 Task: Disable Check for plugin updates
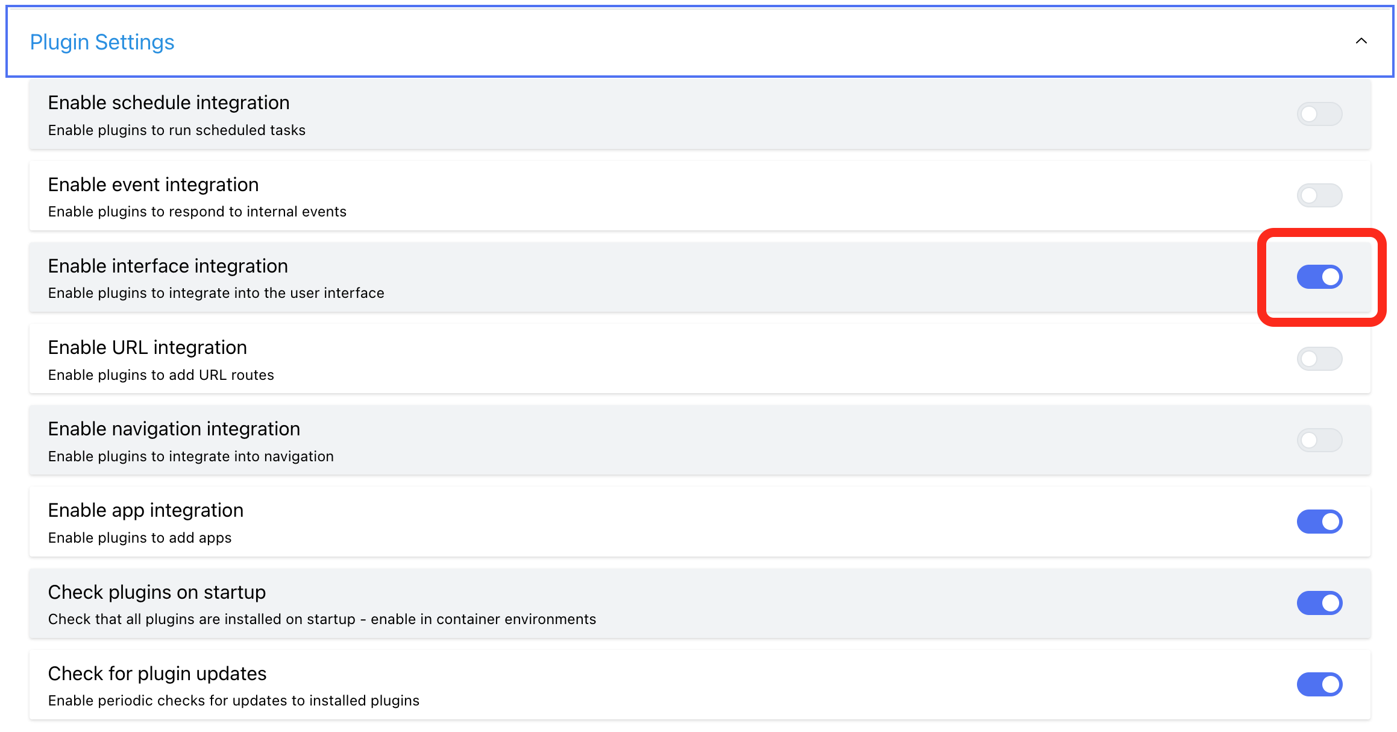1319,684
